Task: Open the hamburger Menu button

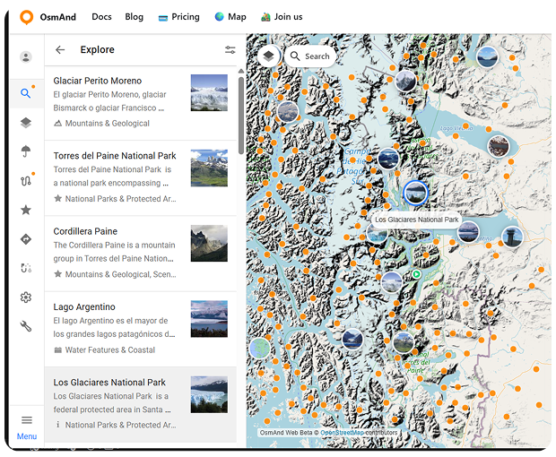Action: (x=27, y=427)
